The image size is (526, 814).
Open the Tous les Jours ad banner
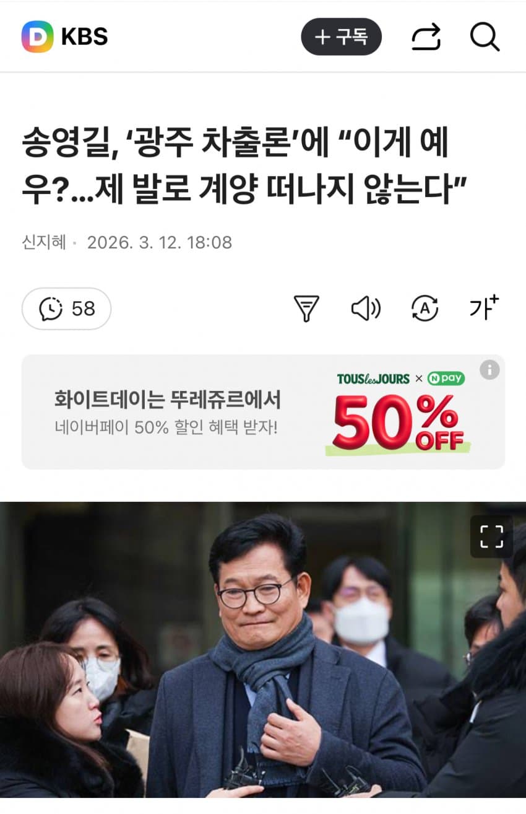pos(263,412)
